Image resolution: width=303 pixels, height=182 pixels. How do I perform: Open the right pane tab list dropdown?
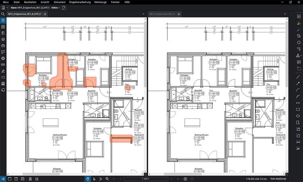coord(285,14)
